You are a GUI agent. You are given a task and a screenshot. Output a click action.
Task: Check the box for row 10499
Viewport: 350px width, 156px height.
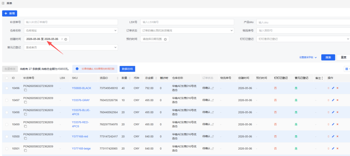[7, 124]
